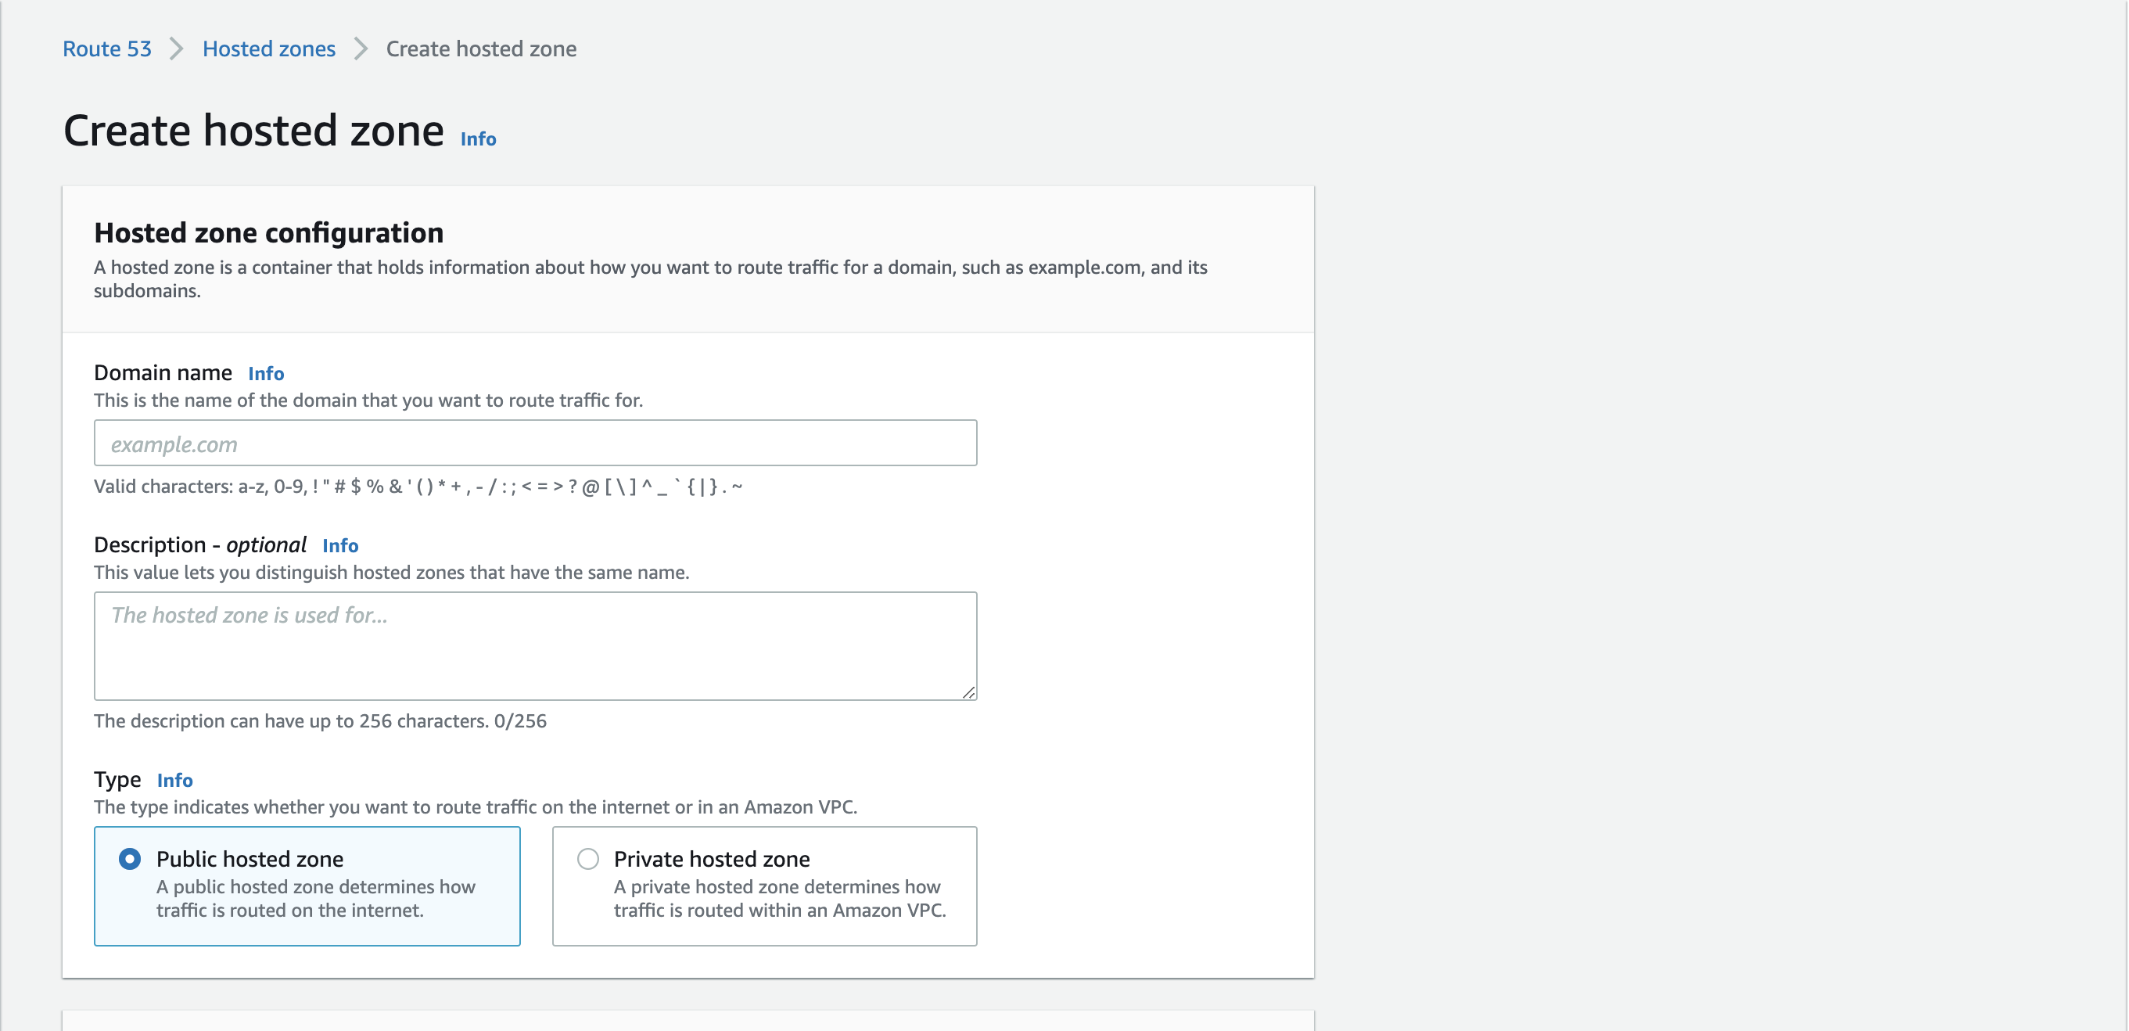Open the Hosted zones breadcrumb link
Screen dimensions: 2129x1031
click(268, 48)
